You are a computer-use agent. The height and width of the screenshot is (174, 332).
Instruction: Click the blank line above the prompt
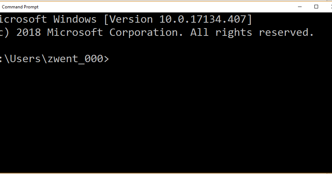click(166, 45)
